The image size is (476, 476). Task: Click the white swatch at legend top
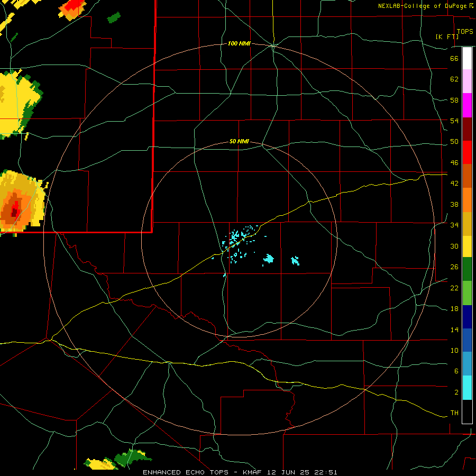pyautogui.click(x=467, y=58)
